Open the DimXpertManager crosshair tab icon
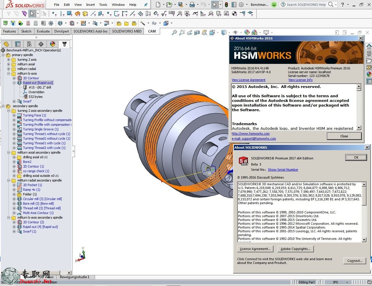 (41, 44)
